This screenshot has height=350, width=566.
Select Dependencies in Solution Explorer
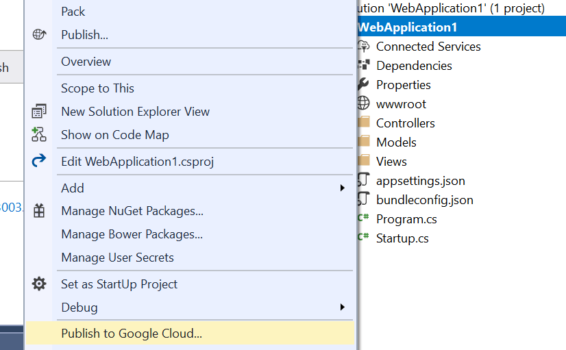[414, 66]
